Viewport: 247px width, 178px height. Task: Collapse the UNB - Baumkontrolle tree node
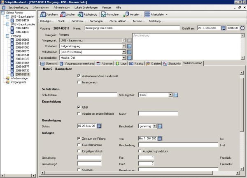7,24
